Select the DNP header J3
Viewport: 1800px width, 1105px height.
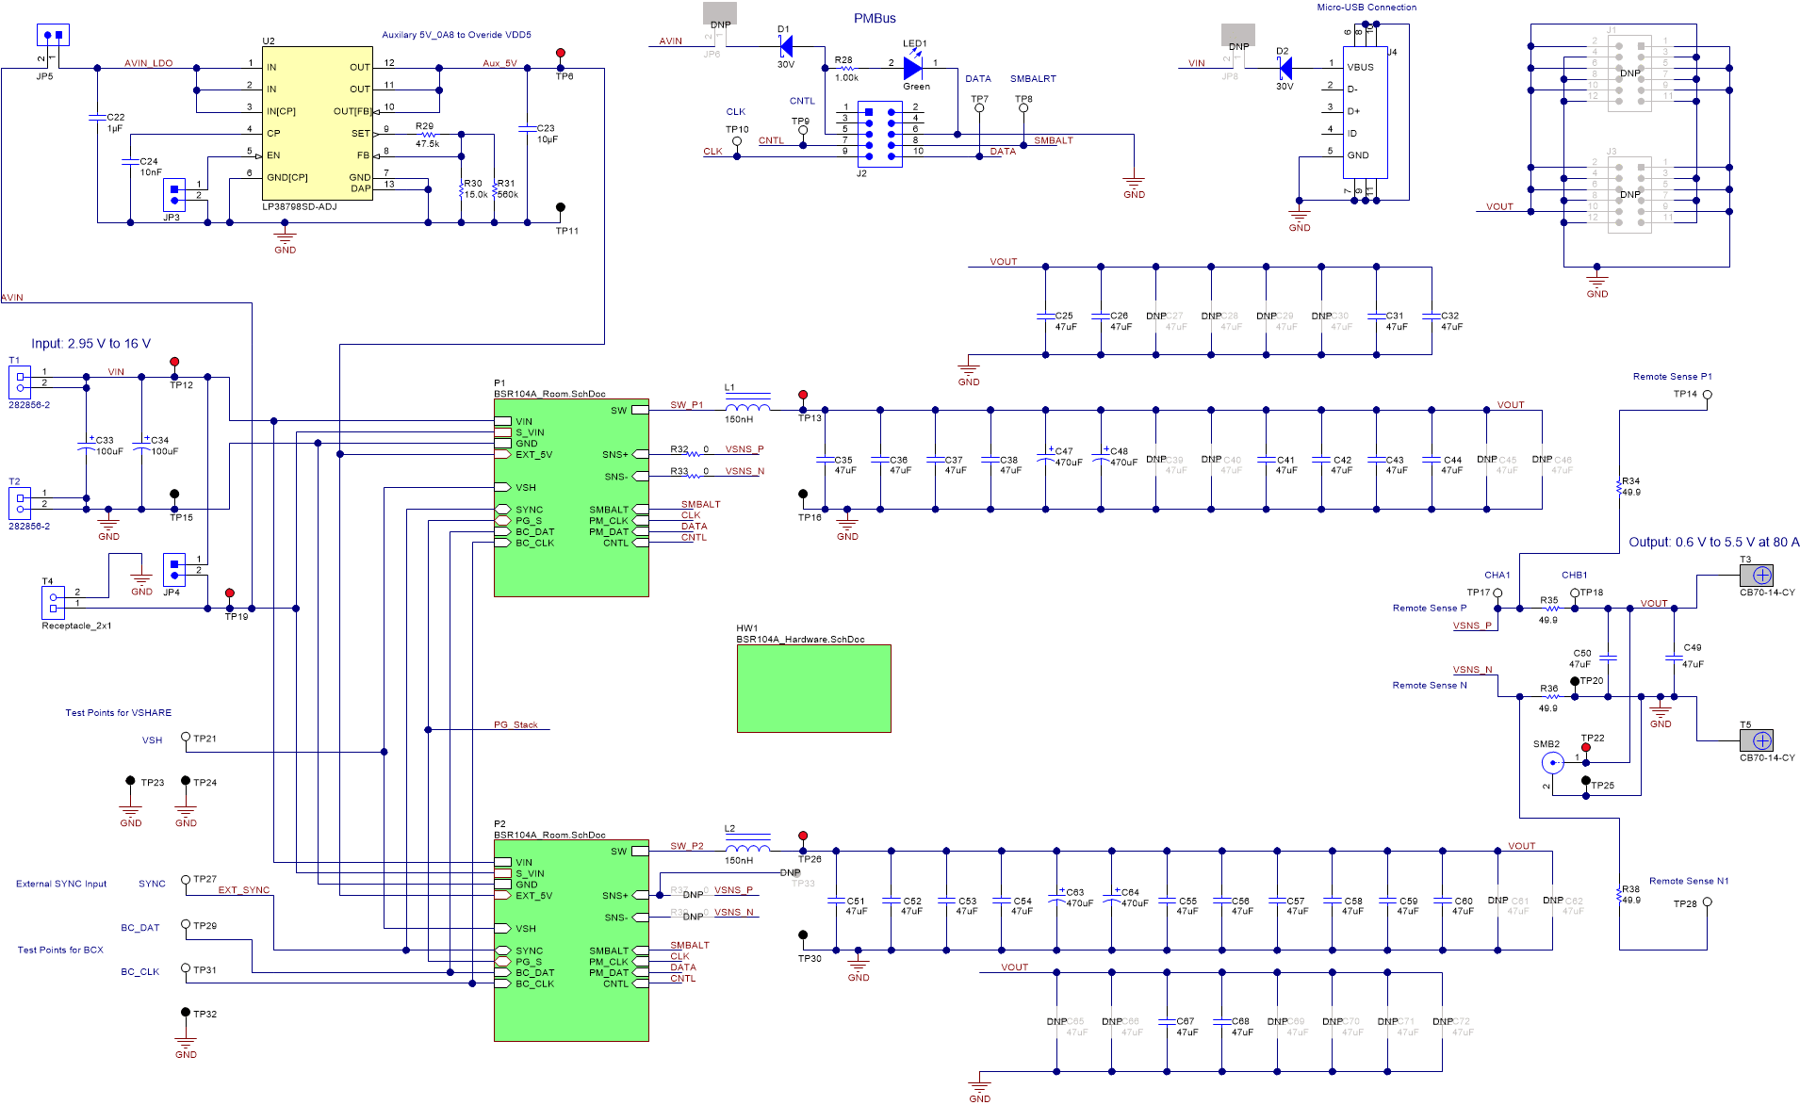1630,193
